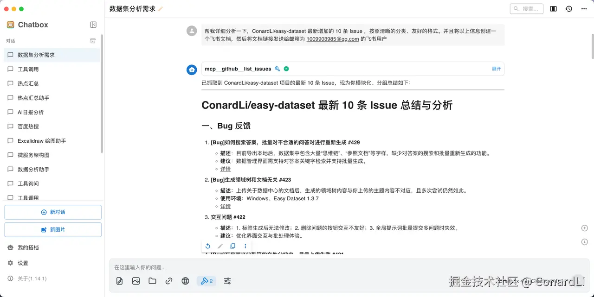The image size is (594, 297).
Task: Click the mcp__github__list_issues tool label
Action: (238, 69)
